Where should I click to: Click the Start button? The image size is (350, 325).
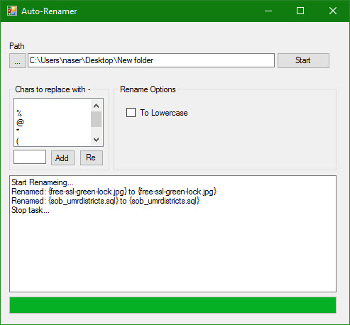click(303, 60)
